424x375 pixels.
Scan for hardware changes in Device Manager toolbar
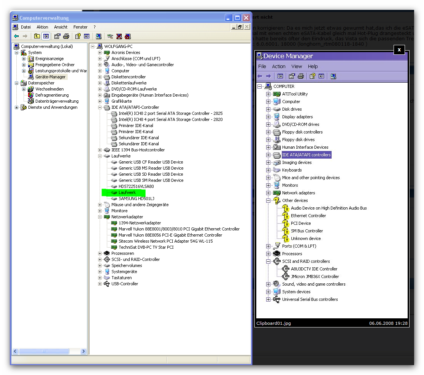[333, 76]
